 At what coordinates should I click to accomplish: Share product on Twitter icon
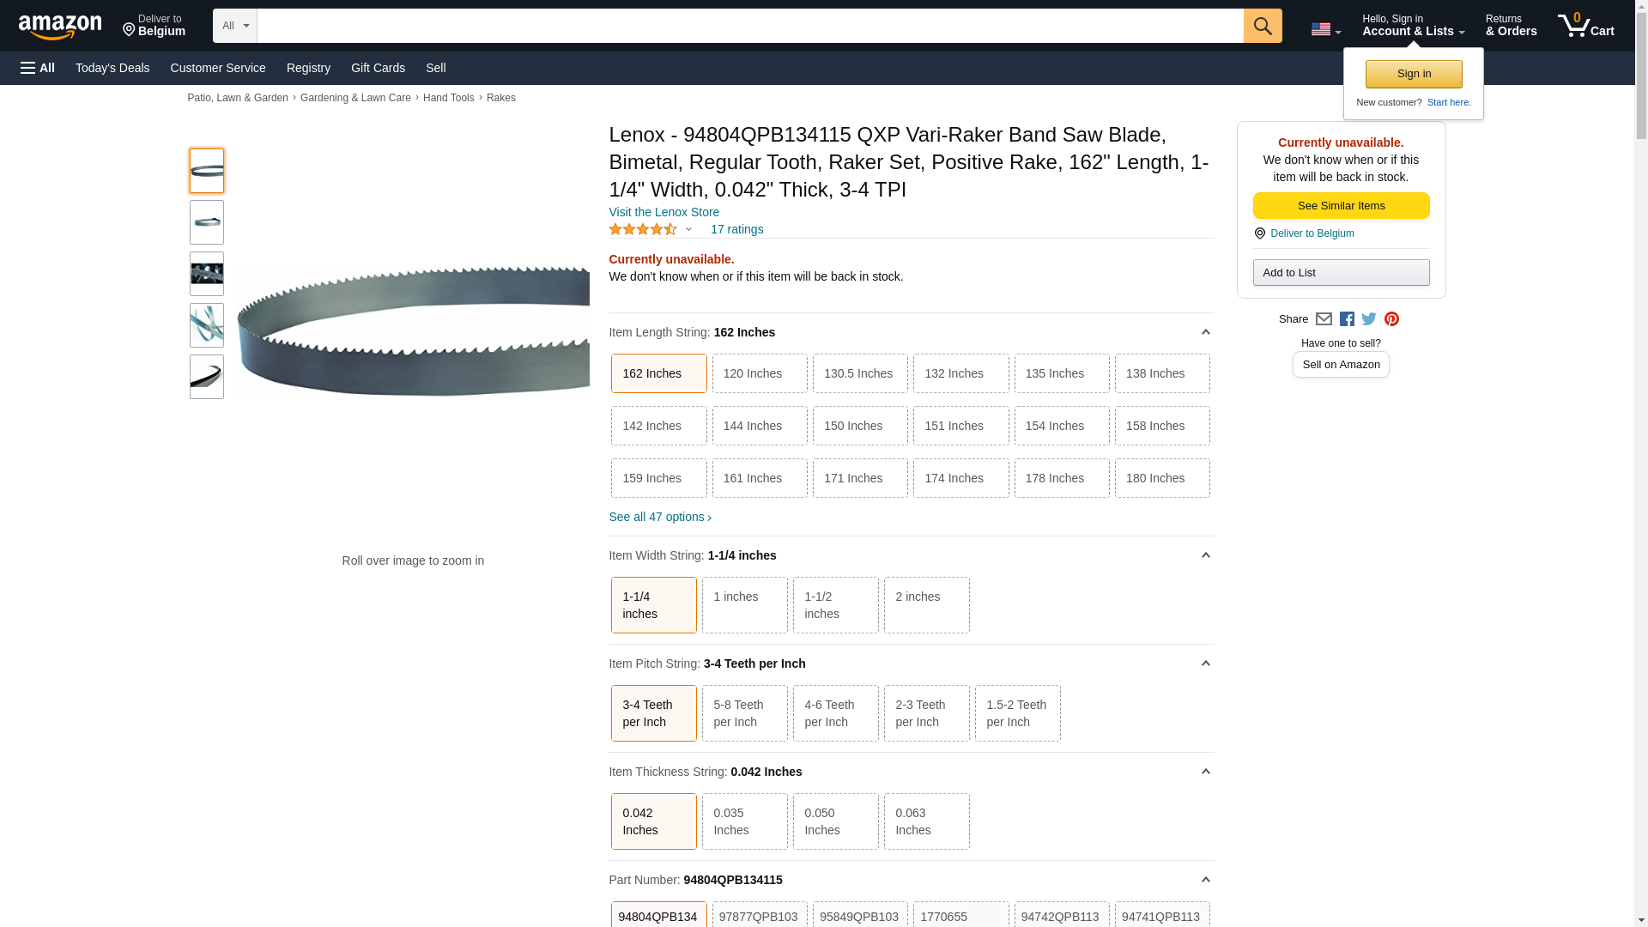tap(1369, 319)
